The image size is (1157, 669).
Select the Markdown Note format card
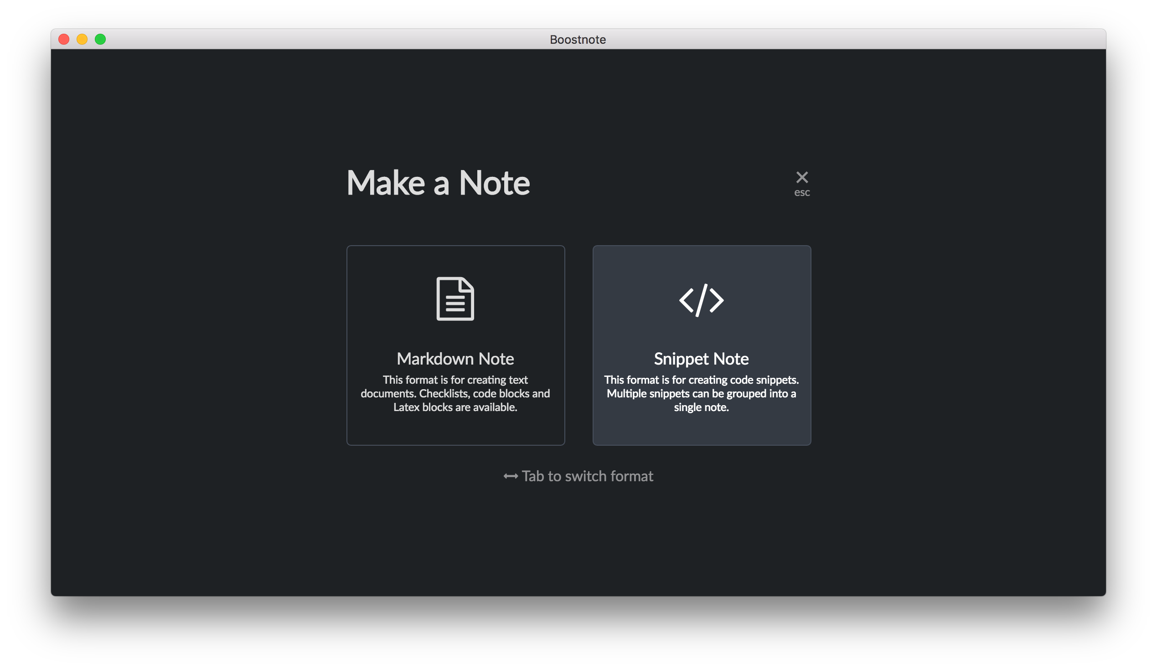coord(456,345)
